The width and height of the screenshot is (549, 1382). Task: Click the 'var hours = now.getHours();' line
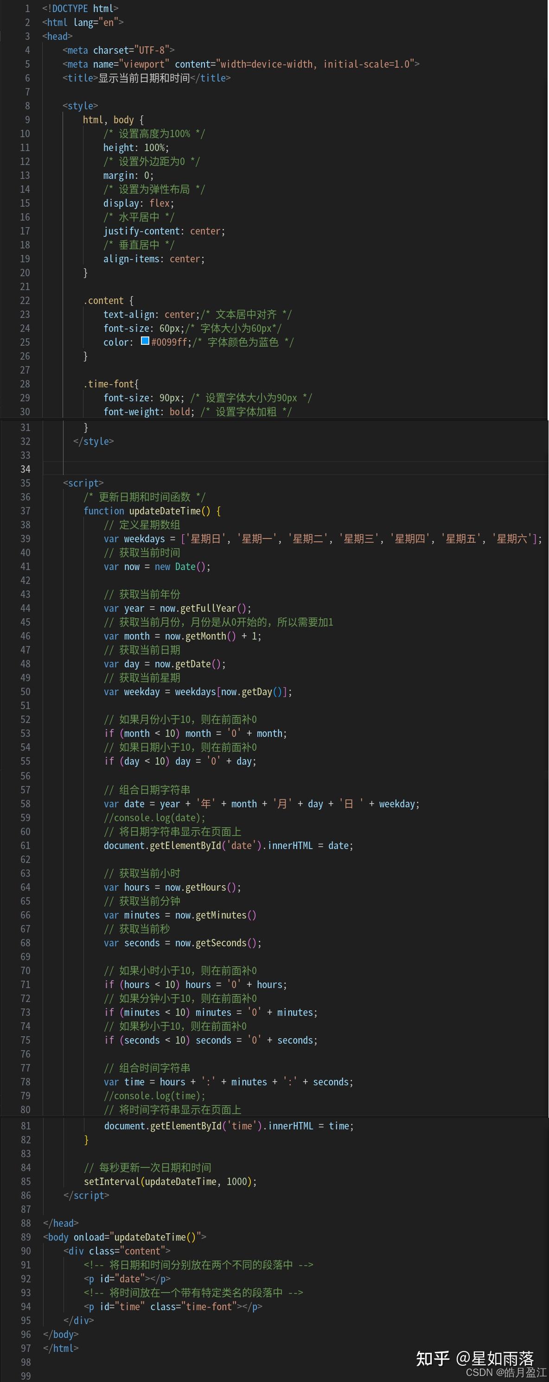coord(172,888)
